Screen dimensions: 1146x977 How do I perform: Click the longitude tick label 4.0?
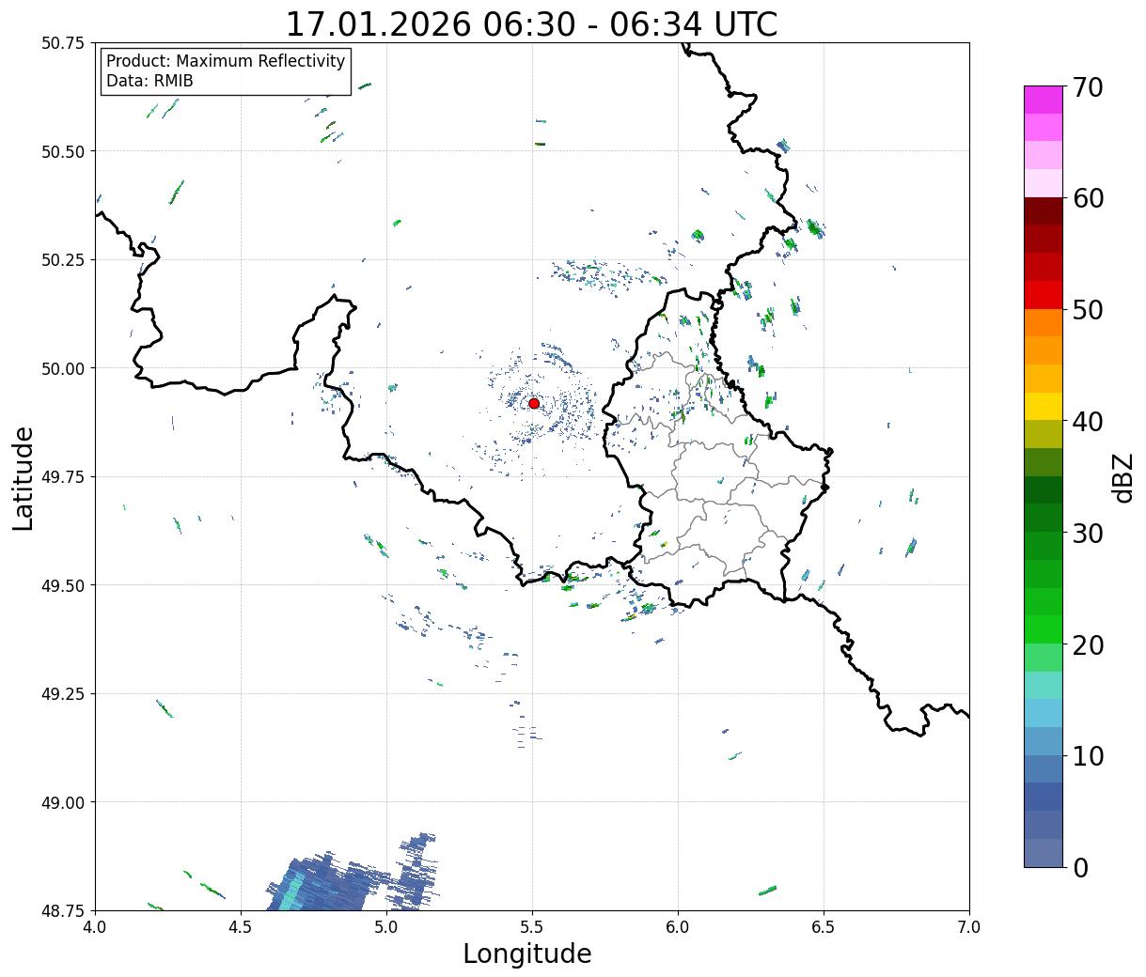[95, 927]
